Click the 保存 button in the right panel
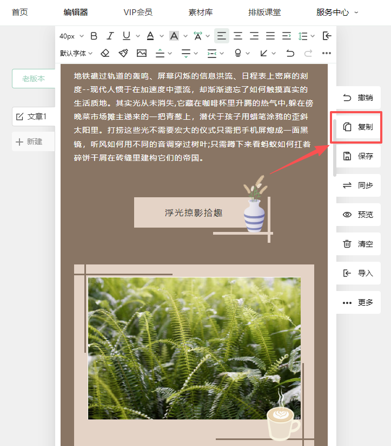This screenshot has height=446, width=391. 358,156
